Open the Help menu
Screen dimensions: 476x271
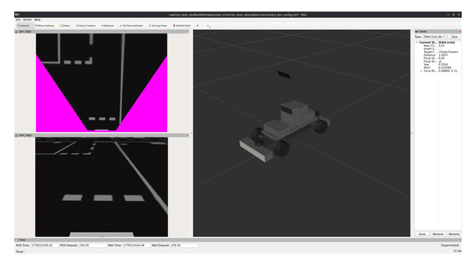37,20
